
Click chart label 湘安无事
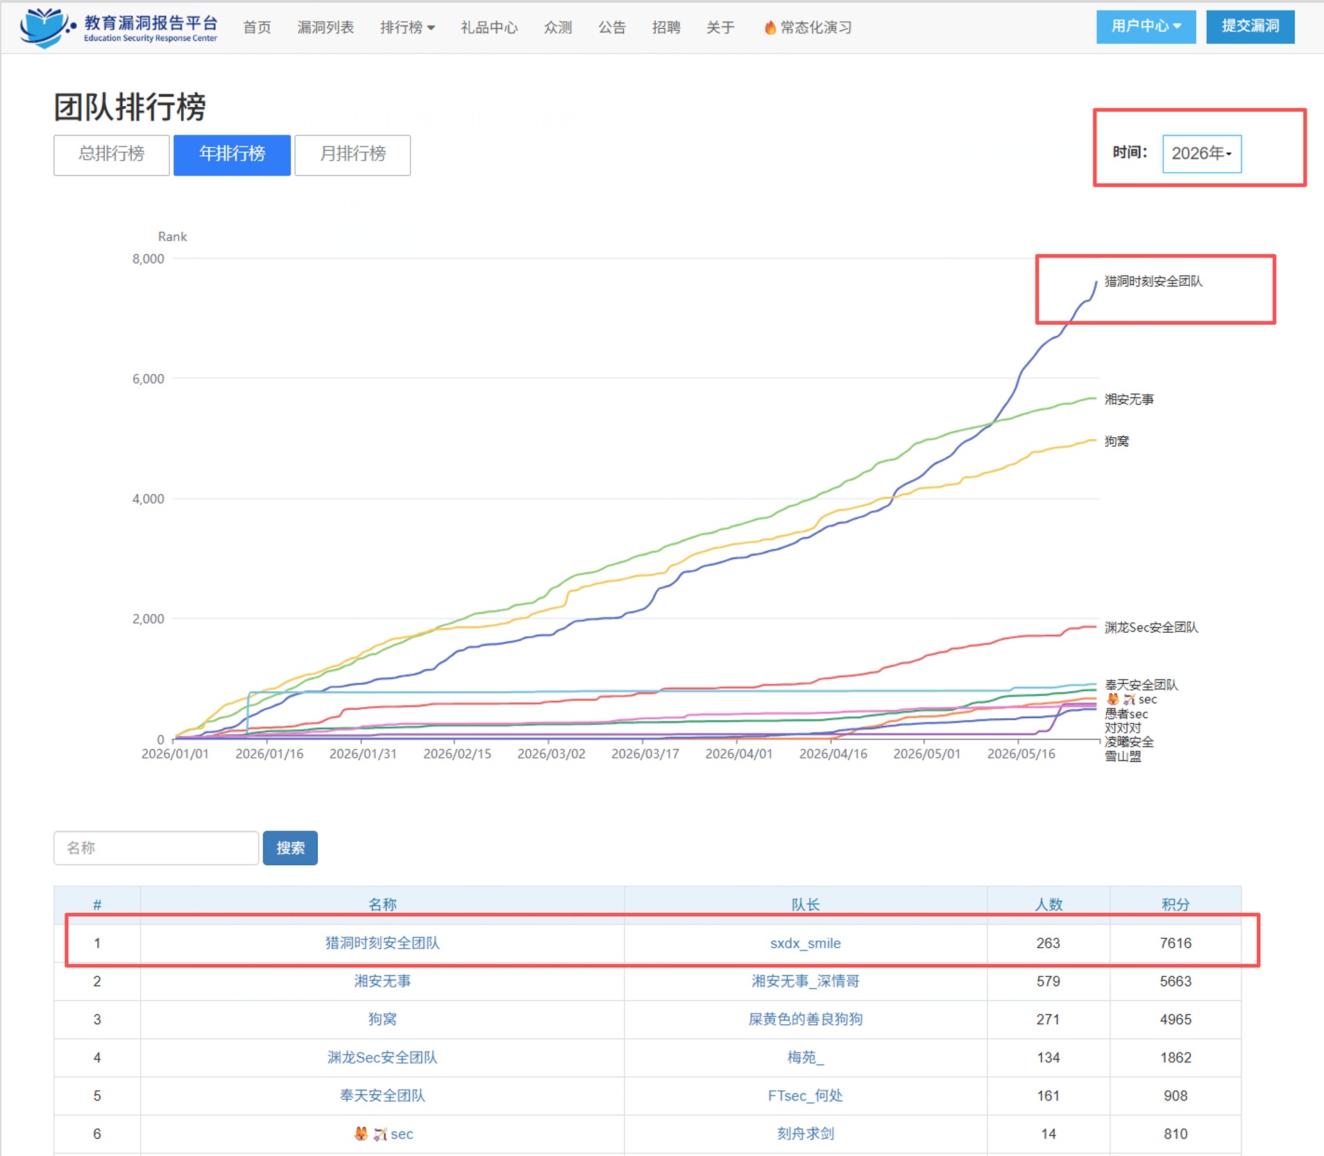tap(1129, 399)
